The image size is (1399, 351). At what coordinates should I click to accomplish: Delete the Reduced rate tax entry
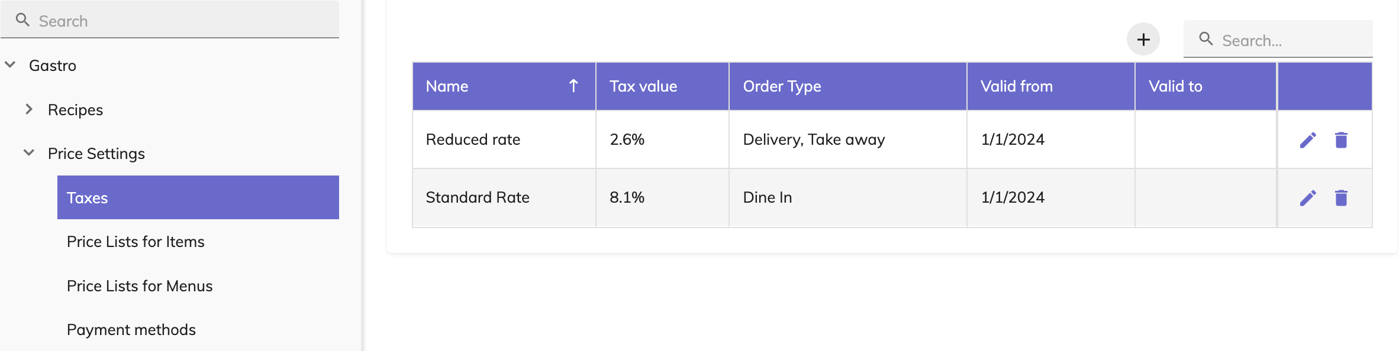point(1341,140)
